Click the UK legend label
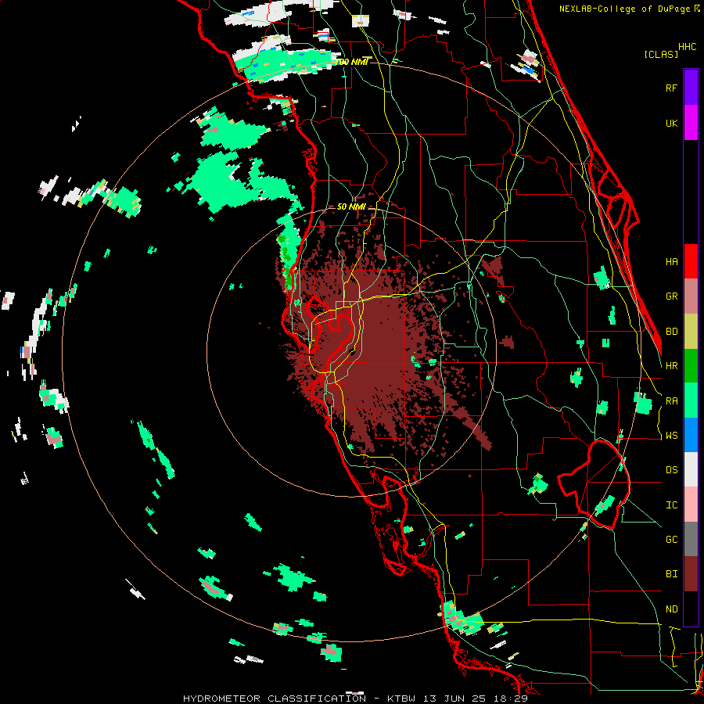 tap(671, 123)
